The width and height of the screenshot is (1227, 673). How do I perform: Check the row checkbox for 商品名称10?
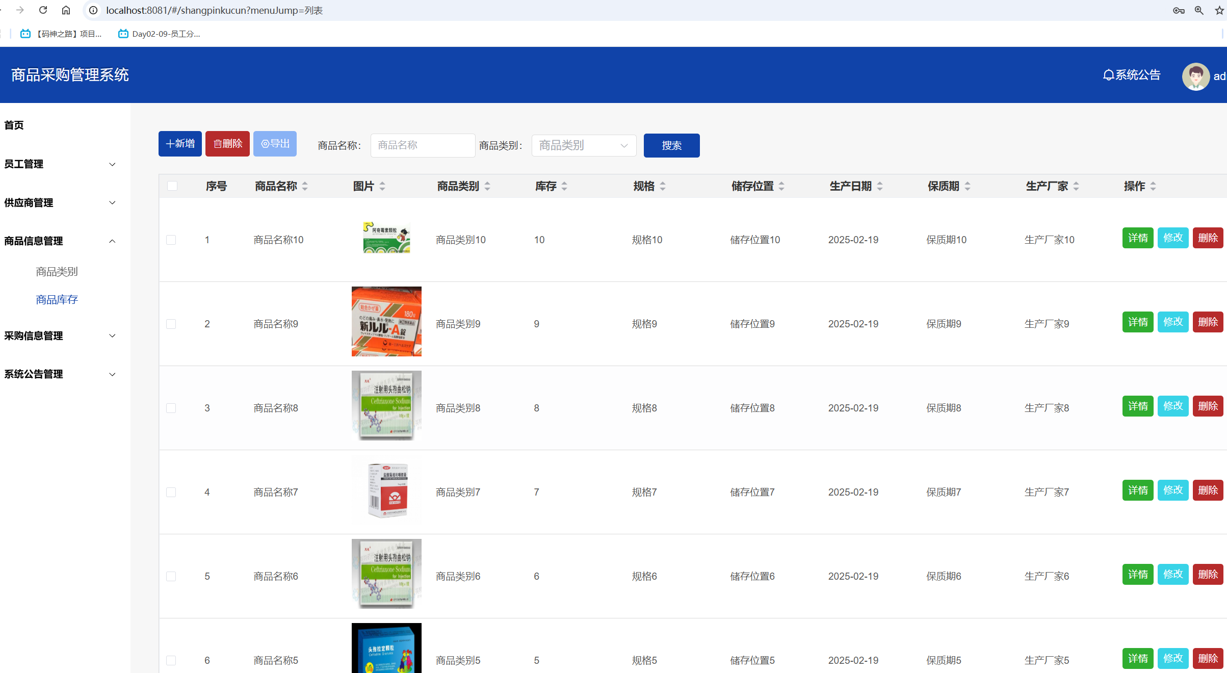pyautogui.click(x=171, y=240)
